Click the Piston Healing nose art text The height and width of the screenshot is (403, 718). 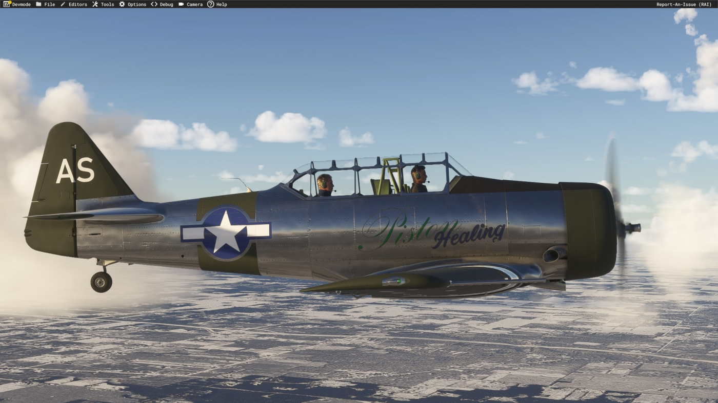tap(431, 230)
